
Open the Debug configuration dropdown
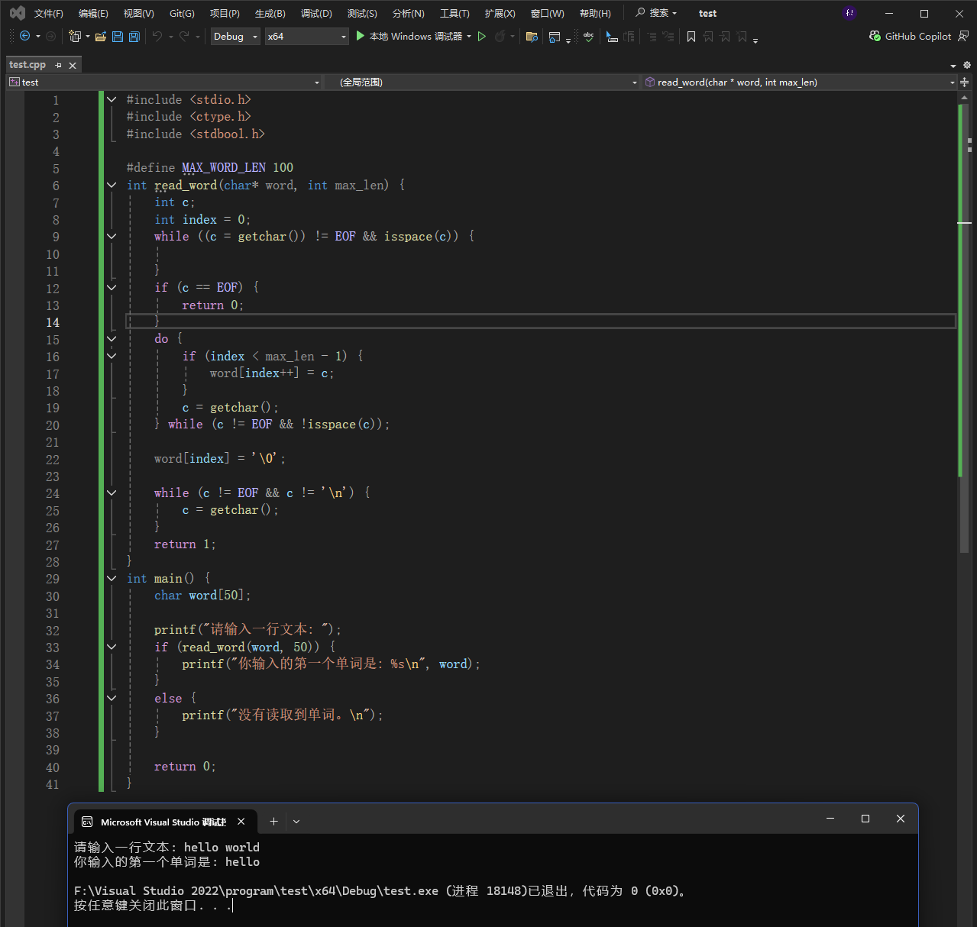point(236,36)
